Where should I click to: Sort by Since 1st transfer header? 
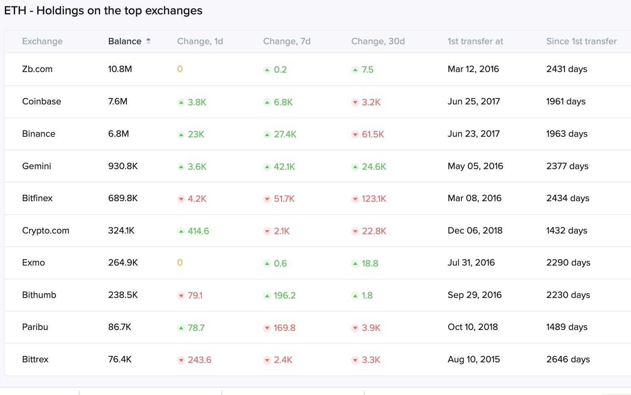581,41
